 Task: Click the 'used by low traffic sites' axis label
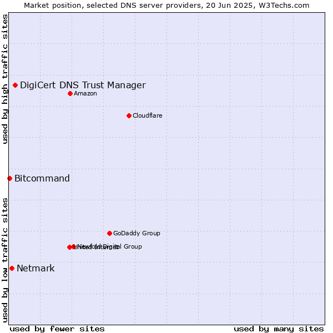click(4, 260)
